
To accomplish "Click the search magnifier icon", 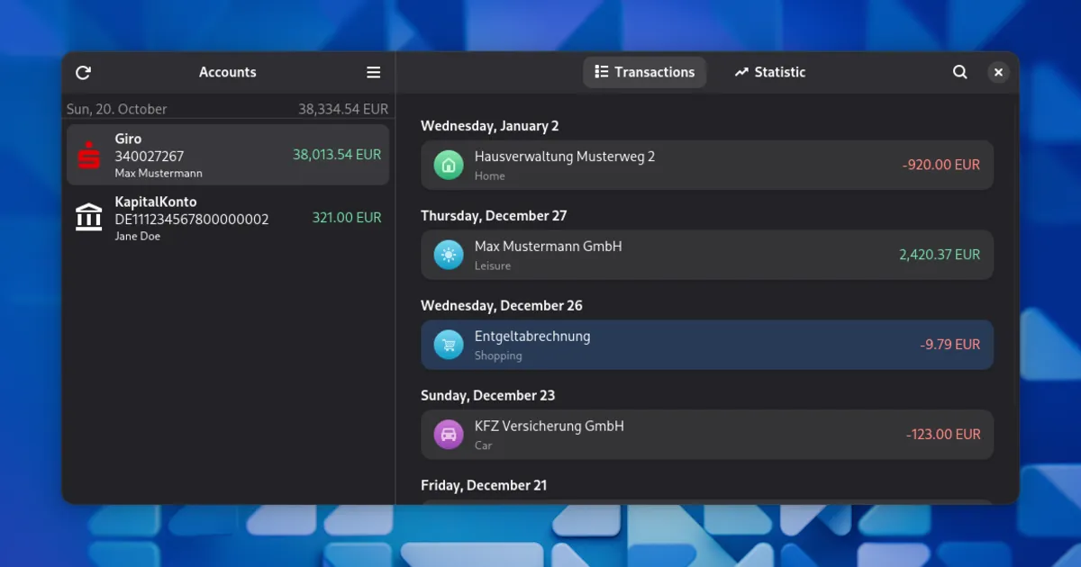I will pos(960,73).
